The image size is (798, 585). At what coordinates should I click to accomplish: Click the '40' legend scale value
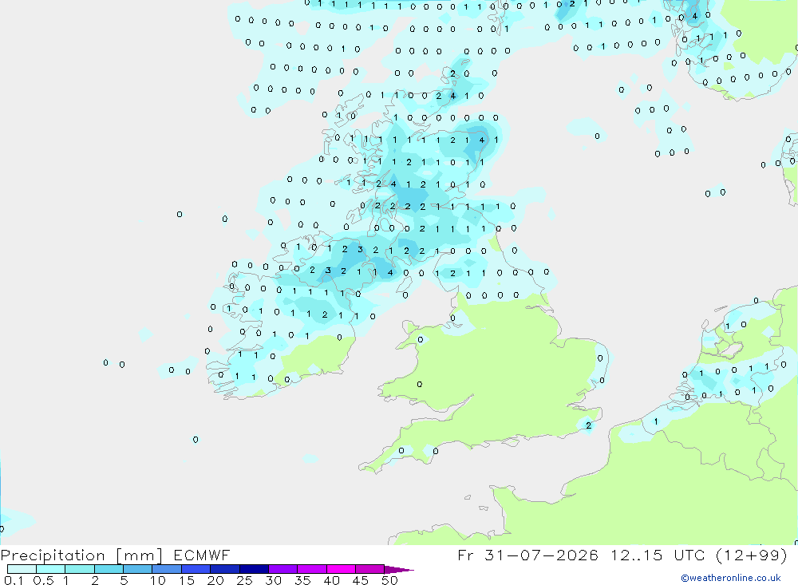click(x=331, y=580)
